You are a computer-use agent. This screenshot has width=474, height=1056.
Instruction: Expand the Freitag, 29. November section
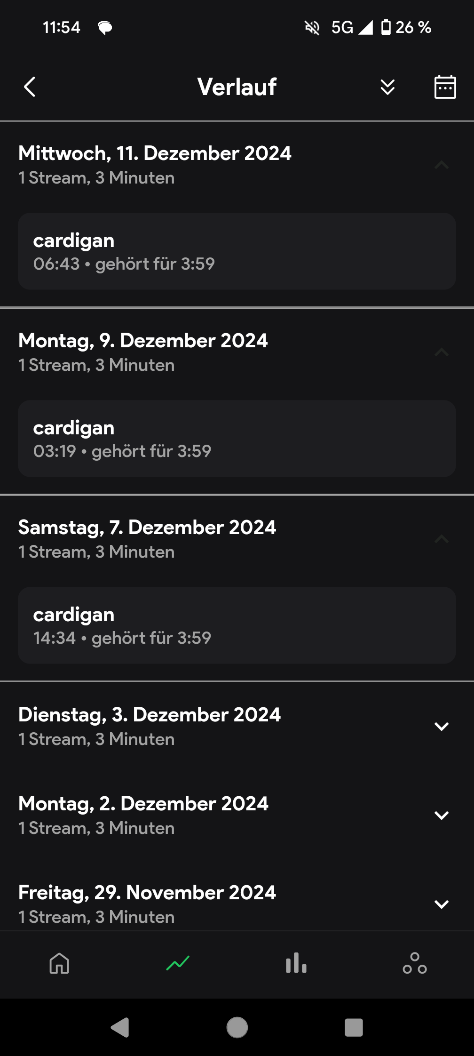[441, 904]
